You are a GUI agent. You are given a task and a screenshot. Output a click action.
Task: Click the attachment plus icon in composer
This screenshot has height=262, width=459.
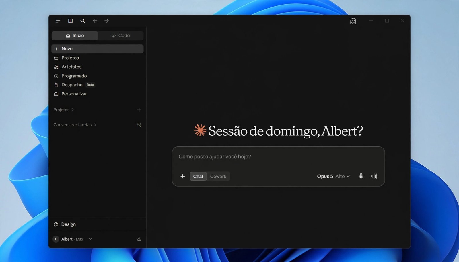[x=183, y=176]
